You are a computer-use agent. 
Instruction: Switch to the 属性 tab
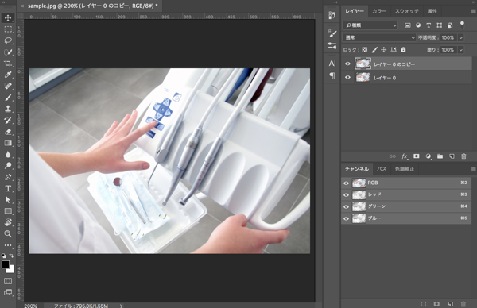coord(432,11)
